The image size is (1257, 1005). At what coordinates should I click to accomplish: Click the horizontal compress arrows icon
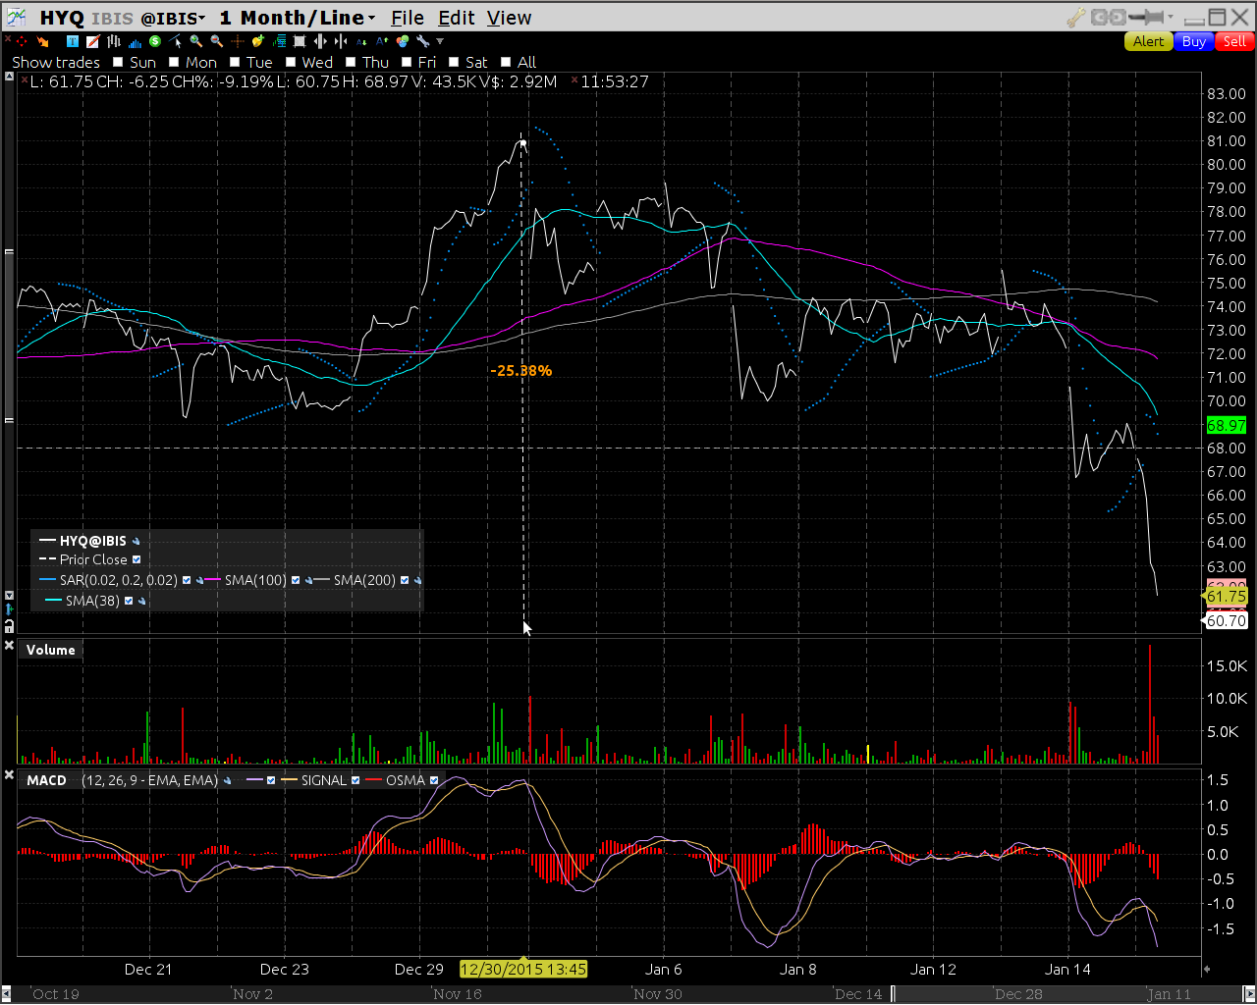341,41
